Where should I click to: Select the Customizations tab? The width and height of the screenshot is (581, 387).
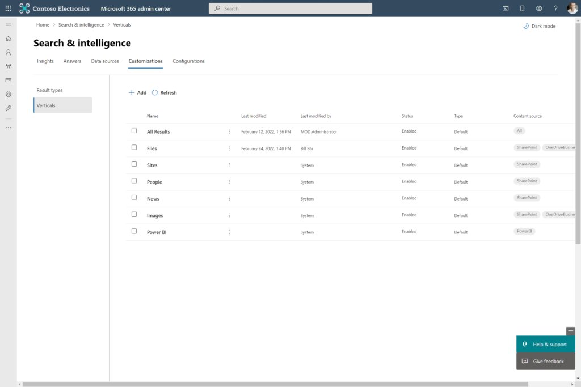pyautogui.click(x=146, y=61)
